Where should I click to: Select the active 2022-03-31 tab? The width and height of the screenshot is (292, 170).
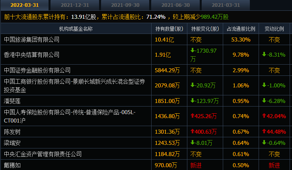[25, 5]
